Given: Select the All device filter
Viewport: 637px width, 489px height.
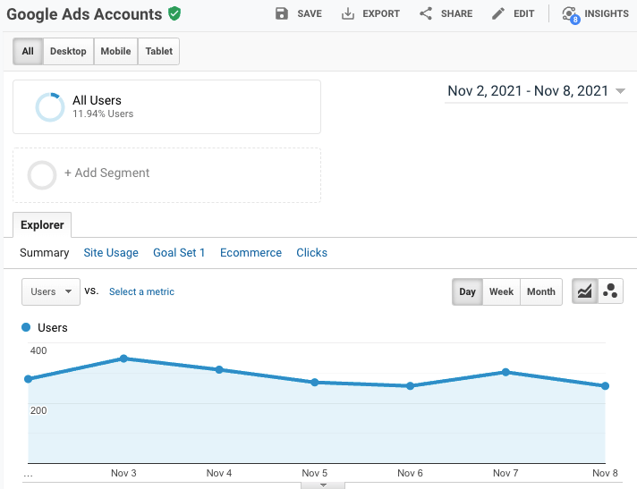Looking at the screenshot, I should [28, 51].
